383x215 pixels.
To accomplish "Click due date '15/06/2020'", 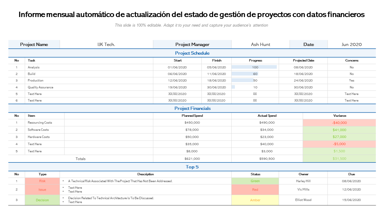I will click(352, 200).
